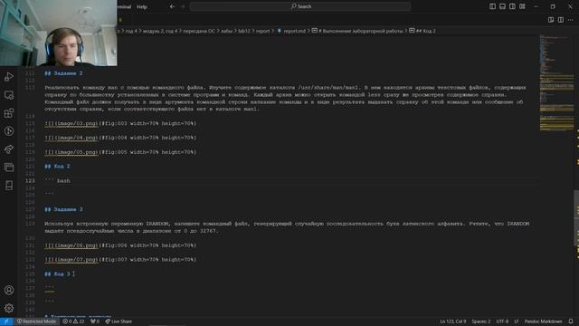This screenshot has height=326, width=579.
Task: Open the Manage gear menu
Action: point(9,308)
